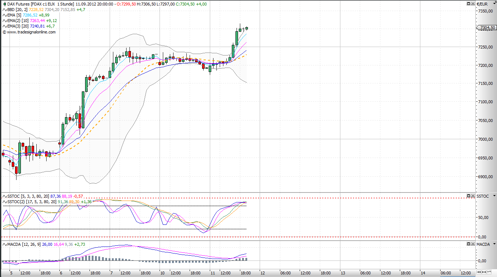This screenshot has height=277, width=497.
Task: Click the candlestick icon beside DAX Futures
Action: (x=4, y=4)
